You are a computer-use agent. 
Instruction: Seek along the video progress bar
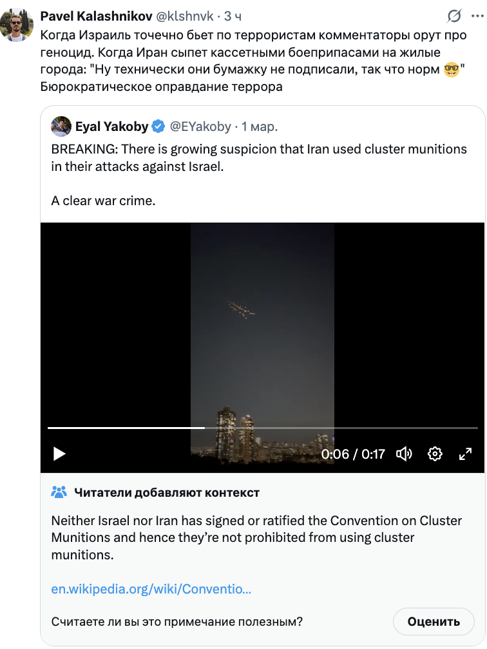262,428
